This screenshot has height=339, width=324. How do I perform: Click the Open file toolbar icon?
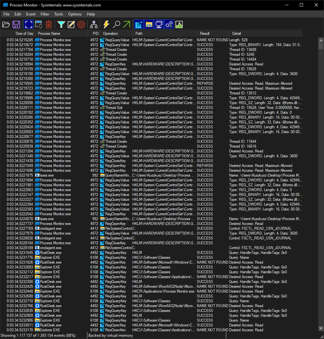6,24
